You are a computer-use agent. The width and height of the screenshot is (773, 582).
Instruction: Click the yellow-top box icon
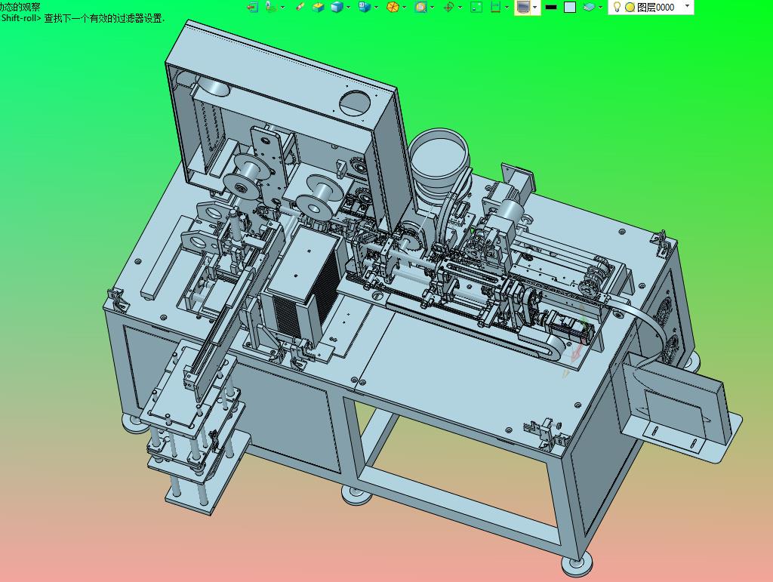click(x=319, y=7)
